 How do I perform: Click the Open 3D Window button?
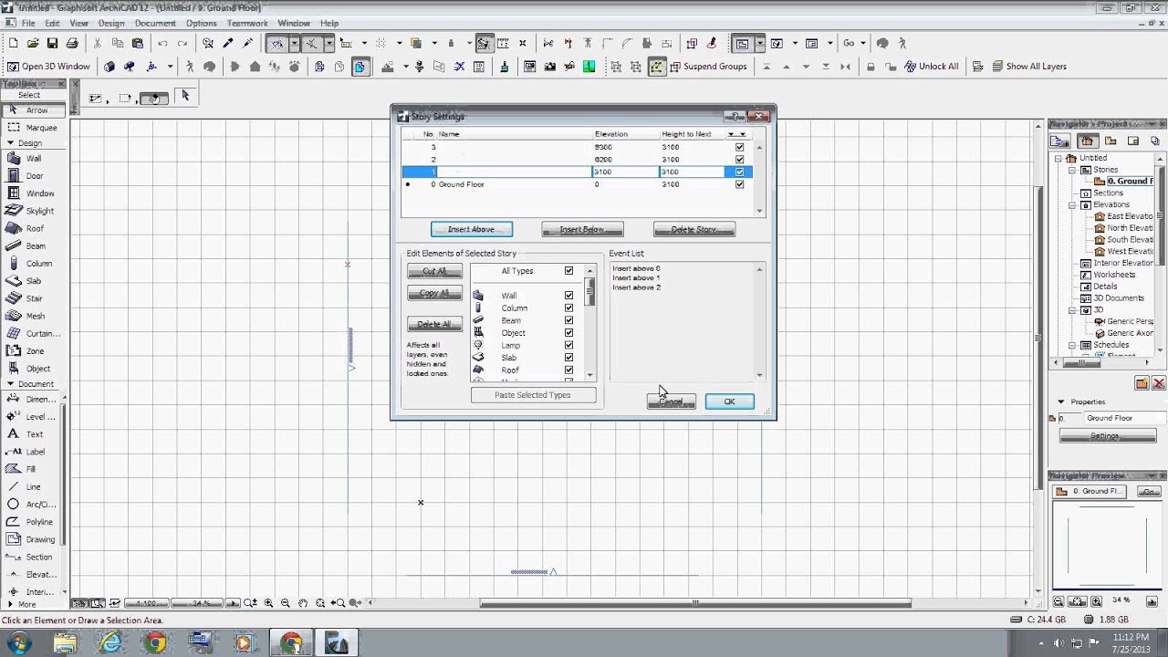[48, 67]
